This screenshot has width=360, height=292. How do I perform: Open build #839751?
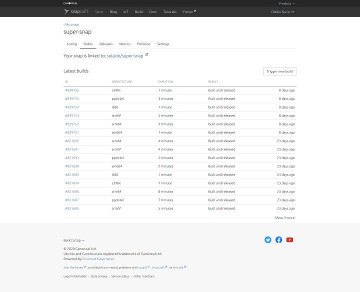(x=72, y=132)
